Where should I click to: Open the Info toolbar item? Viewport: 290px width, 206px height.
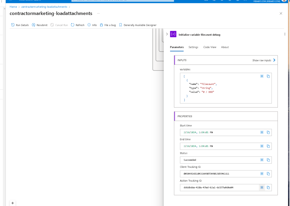click(92, 25)
